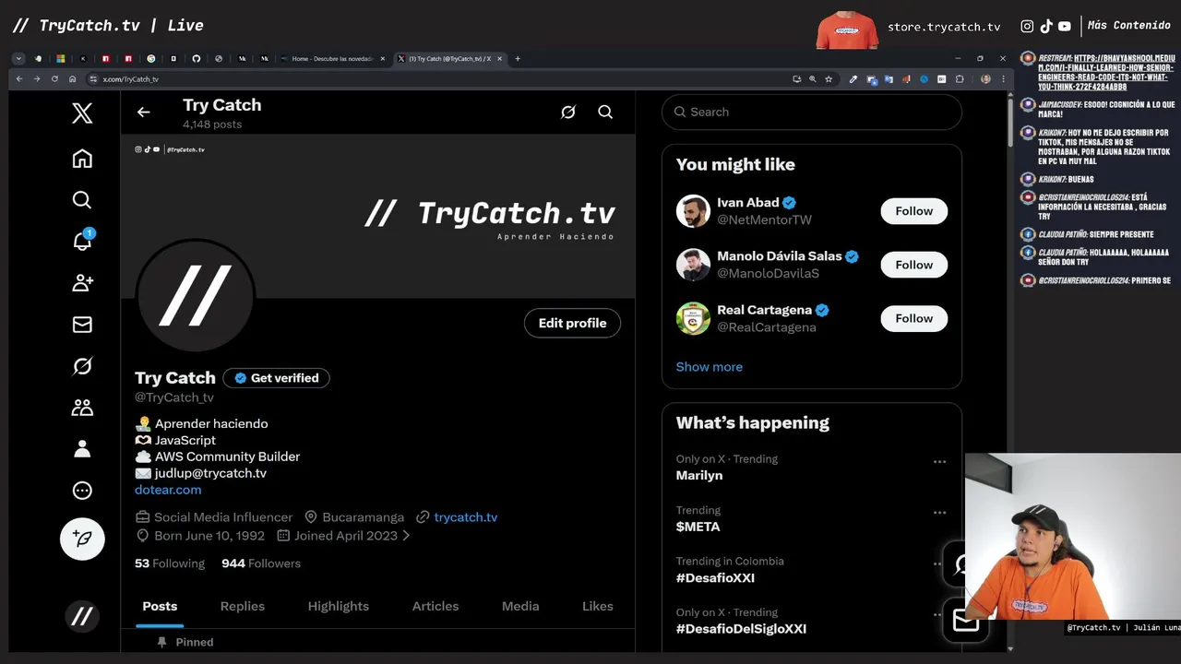Image resolution: width=1181 pixels, height=664 pixels.
Task: Open the trycatch.tv website link
Action: pos(465,517)
